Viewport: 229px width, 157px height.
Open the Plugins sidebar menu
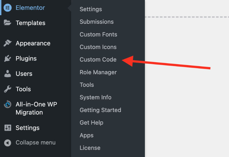tap(26, 59)
